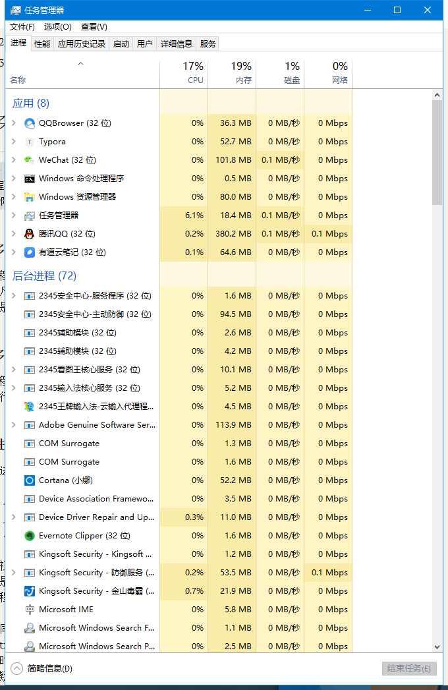Click the scrollbar up arrow
Viewport: 448px width, 690px height.
tap(437, 95)
